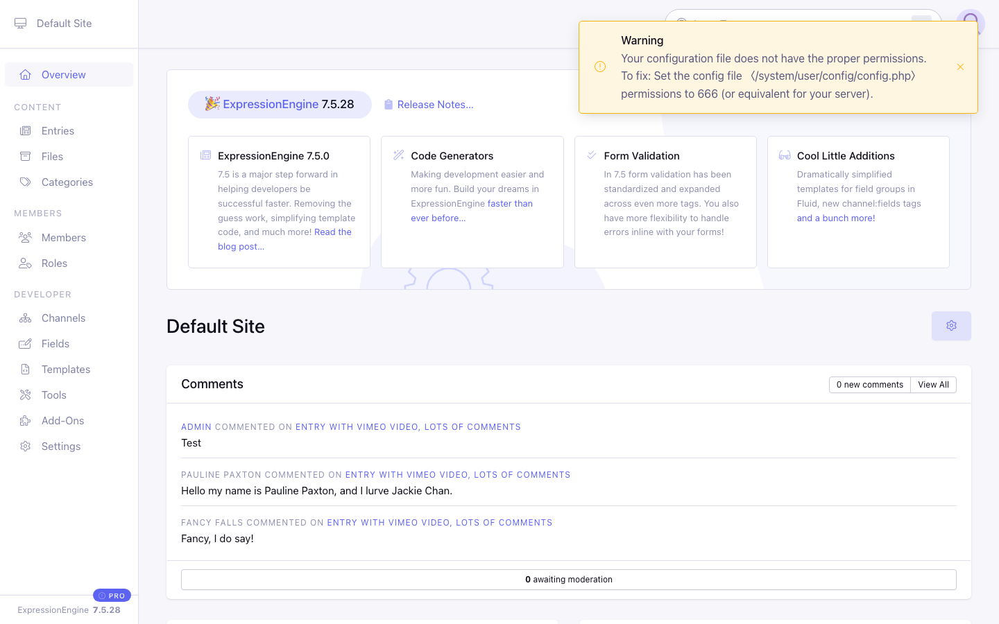Click ExpressionEngine 7.5.28 version badge
The width and height of the screenshot is (999, 624).
280,105
